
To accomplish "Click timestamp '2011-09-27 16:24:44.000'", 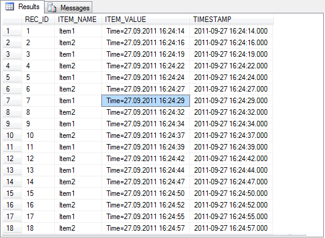I will [232, 170].
